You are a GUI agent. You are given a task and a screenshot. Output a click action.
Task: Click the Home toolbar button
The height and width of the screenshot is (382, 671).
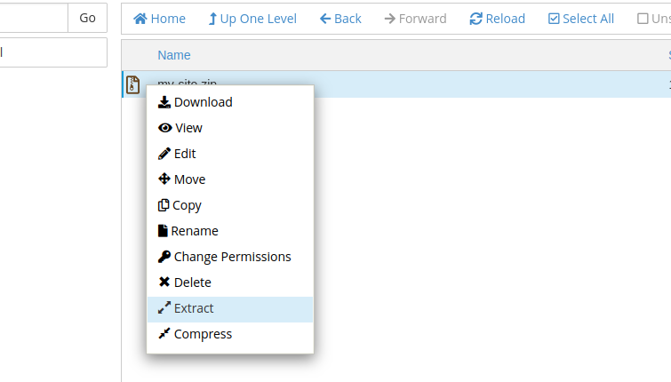[160, 19]
